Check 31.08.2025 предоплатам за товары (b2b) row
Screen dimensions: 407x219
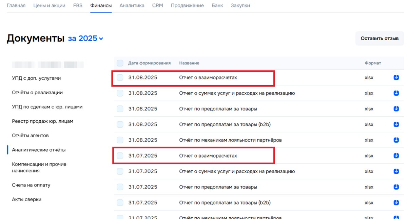120,124
